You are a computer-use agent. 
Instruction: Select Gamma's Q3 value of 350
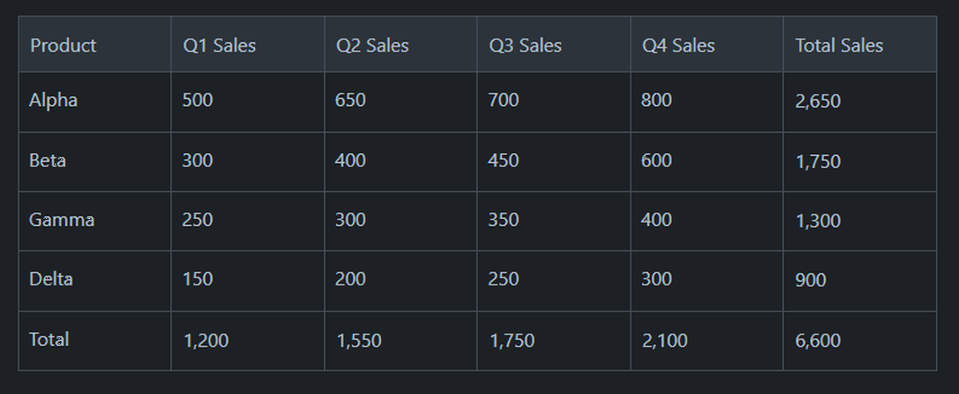pyautogui.click(x=504, y=221)
